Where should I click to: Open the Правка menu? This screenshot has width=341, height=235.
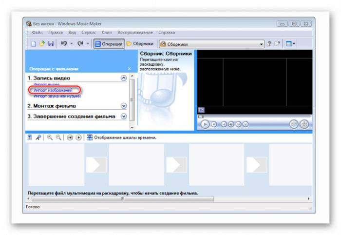click(x=56, y=33)
